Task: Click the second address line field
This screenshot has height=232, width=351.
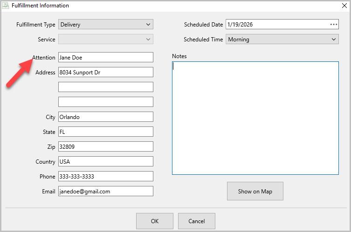Action: [106, 87]
